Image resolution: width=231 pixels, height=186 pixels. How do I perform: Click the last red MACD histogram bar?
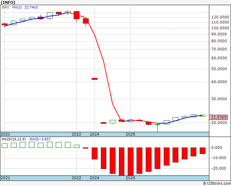tap(202, 151)
